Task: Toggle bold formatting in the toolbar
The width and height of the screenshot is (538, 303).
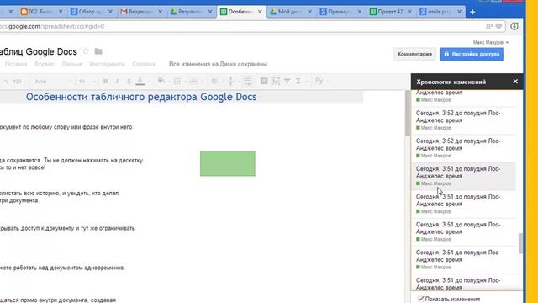Action: 105,82
